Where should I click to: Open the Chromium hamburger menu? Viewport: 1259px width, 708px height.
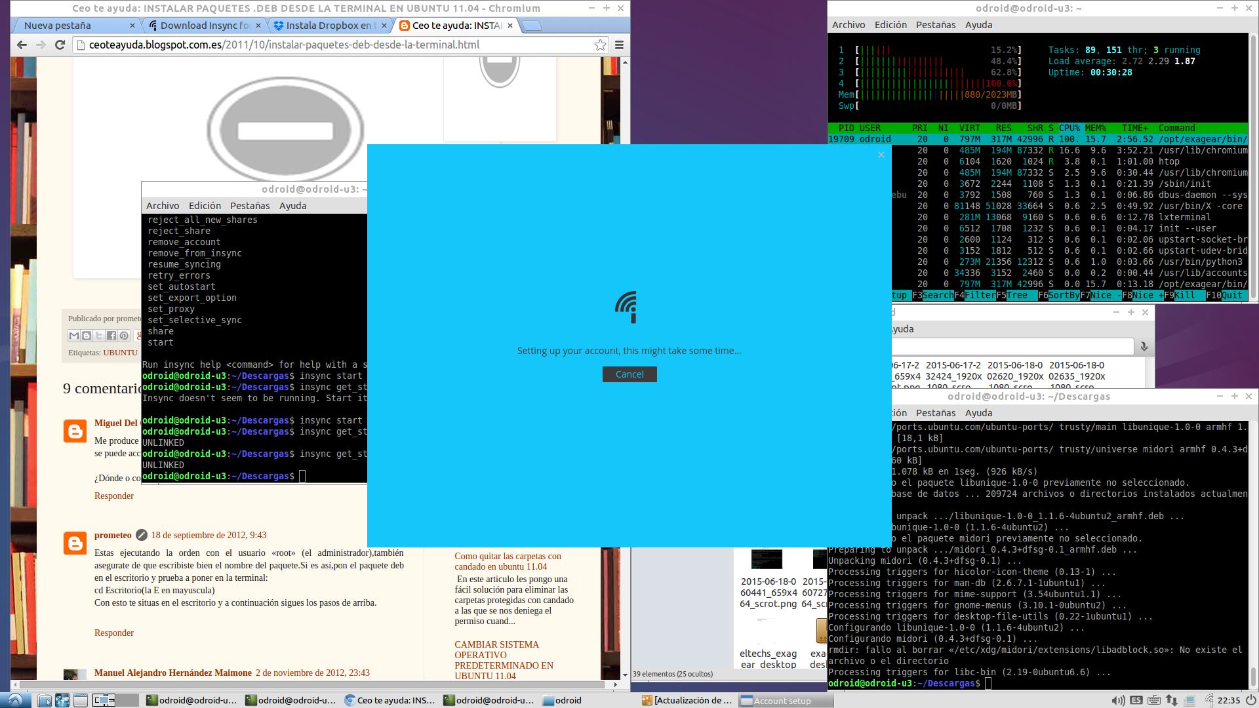(x=619, y=45)
